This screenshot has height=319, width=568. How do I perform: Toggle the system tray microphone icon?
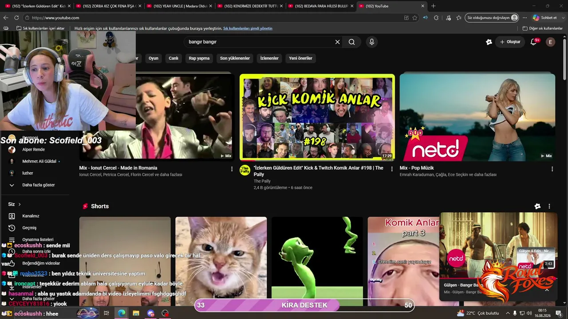515,313
